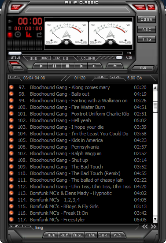Toggle the EQ equalizer panel
The height and width of the screenshot is (243, 166).
point(129,53)
